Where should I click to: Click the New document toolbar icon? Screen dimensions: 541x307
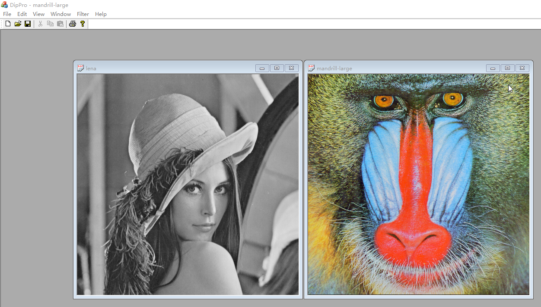pyautogui.click(x=8, y=24)
